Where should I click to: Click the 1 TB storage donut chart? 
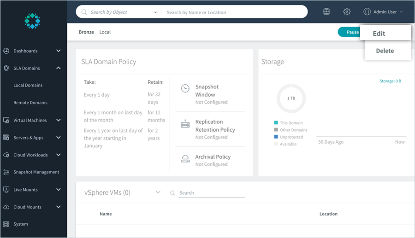click(x=291, y=98)
